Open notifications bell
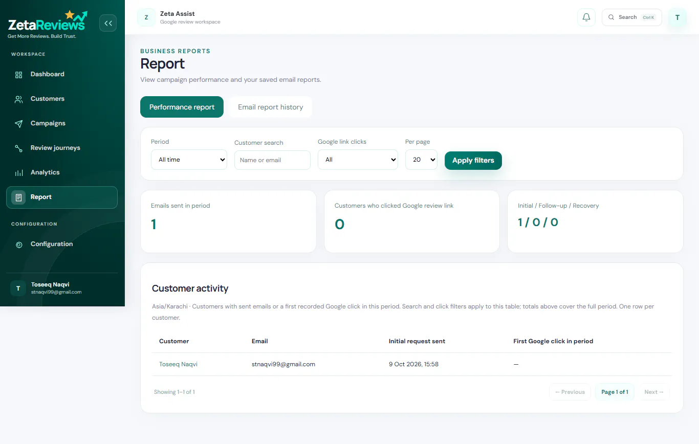The height and width of the screenshot is (444, 699). [586, 17]
